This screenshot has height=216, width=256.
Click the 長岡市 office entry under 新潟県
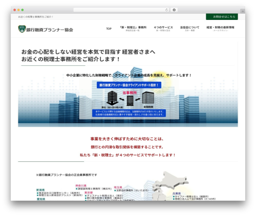(x=58, y=193)
